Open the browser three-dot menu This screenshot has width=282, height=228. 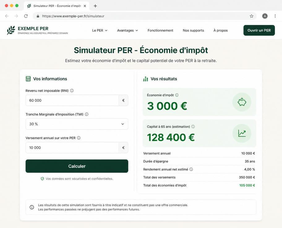tap(275, 16)
